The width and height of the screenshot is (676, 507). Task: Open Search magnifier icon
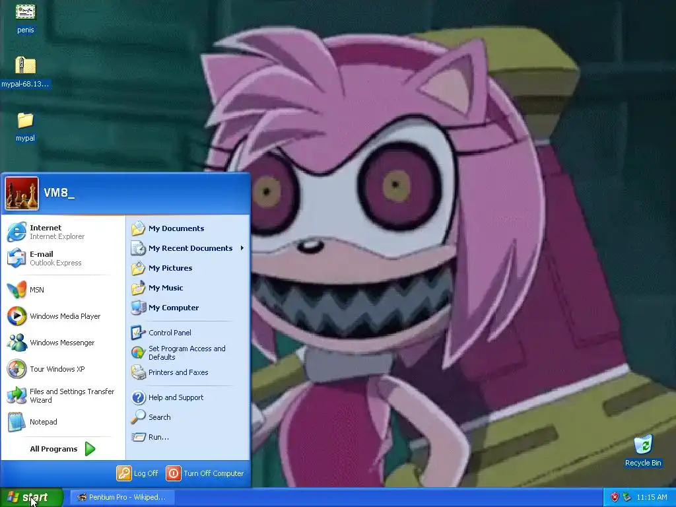(x=139, y=417)
